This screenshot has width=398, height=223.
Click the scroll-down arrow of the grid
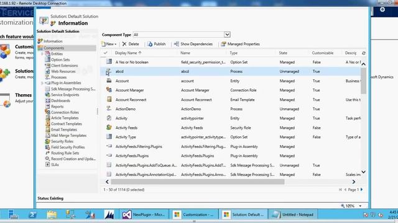tap(363, 172)
